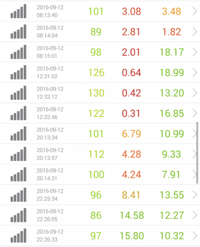Viewport: 200px width, 247px height.
Task: Click signal bars icon beside 12:32:46 timestamp
Action: click(x=18, y=113)
